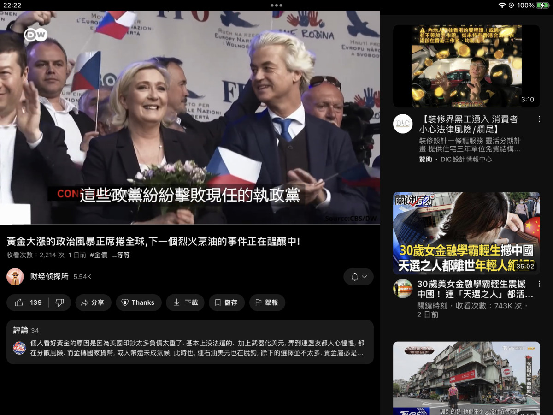Open the notification bell dropdown
Screen dimensions: 553x415
click(359, 277)
